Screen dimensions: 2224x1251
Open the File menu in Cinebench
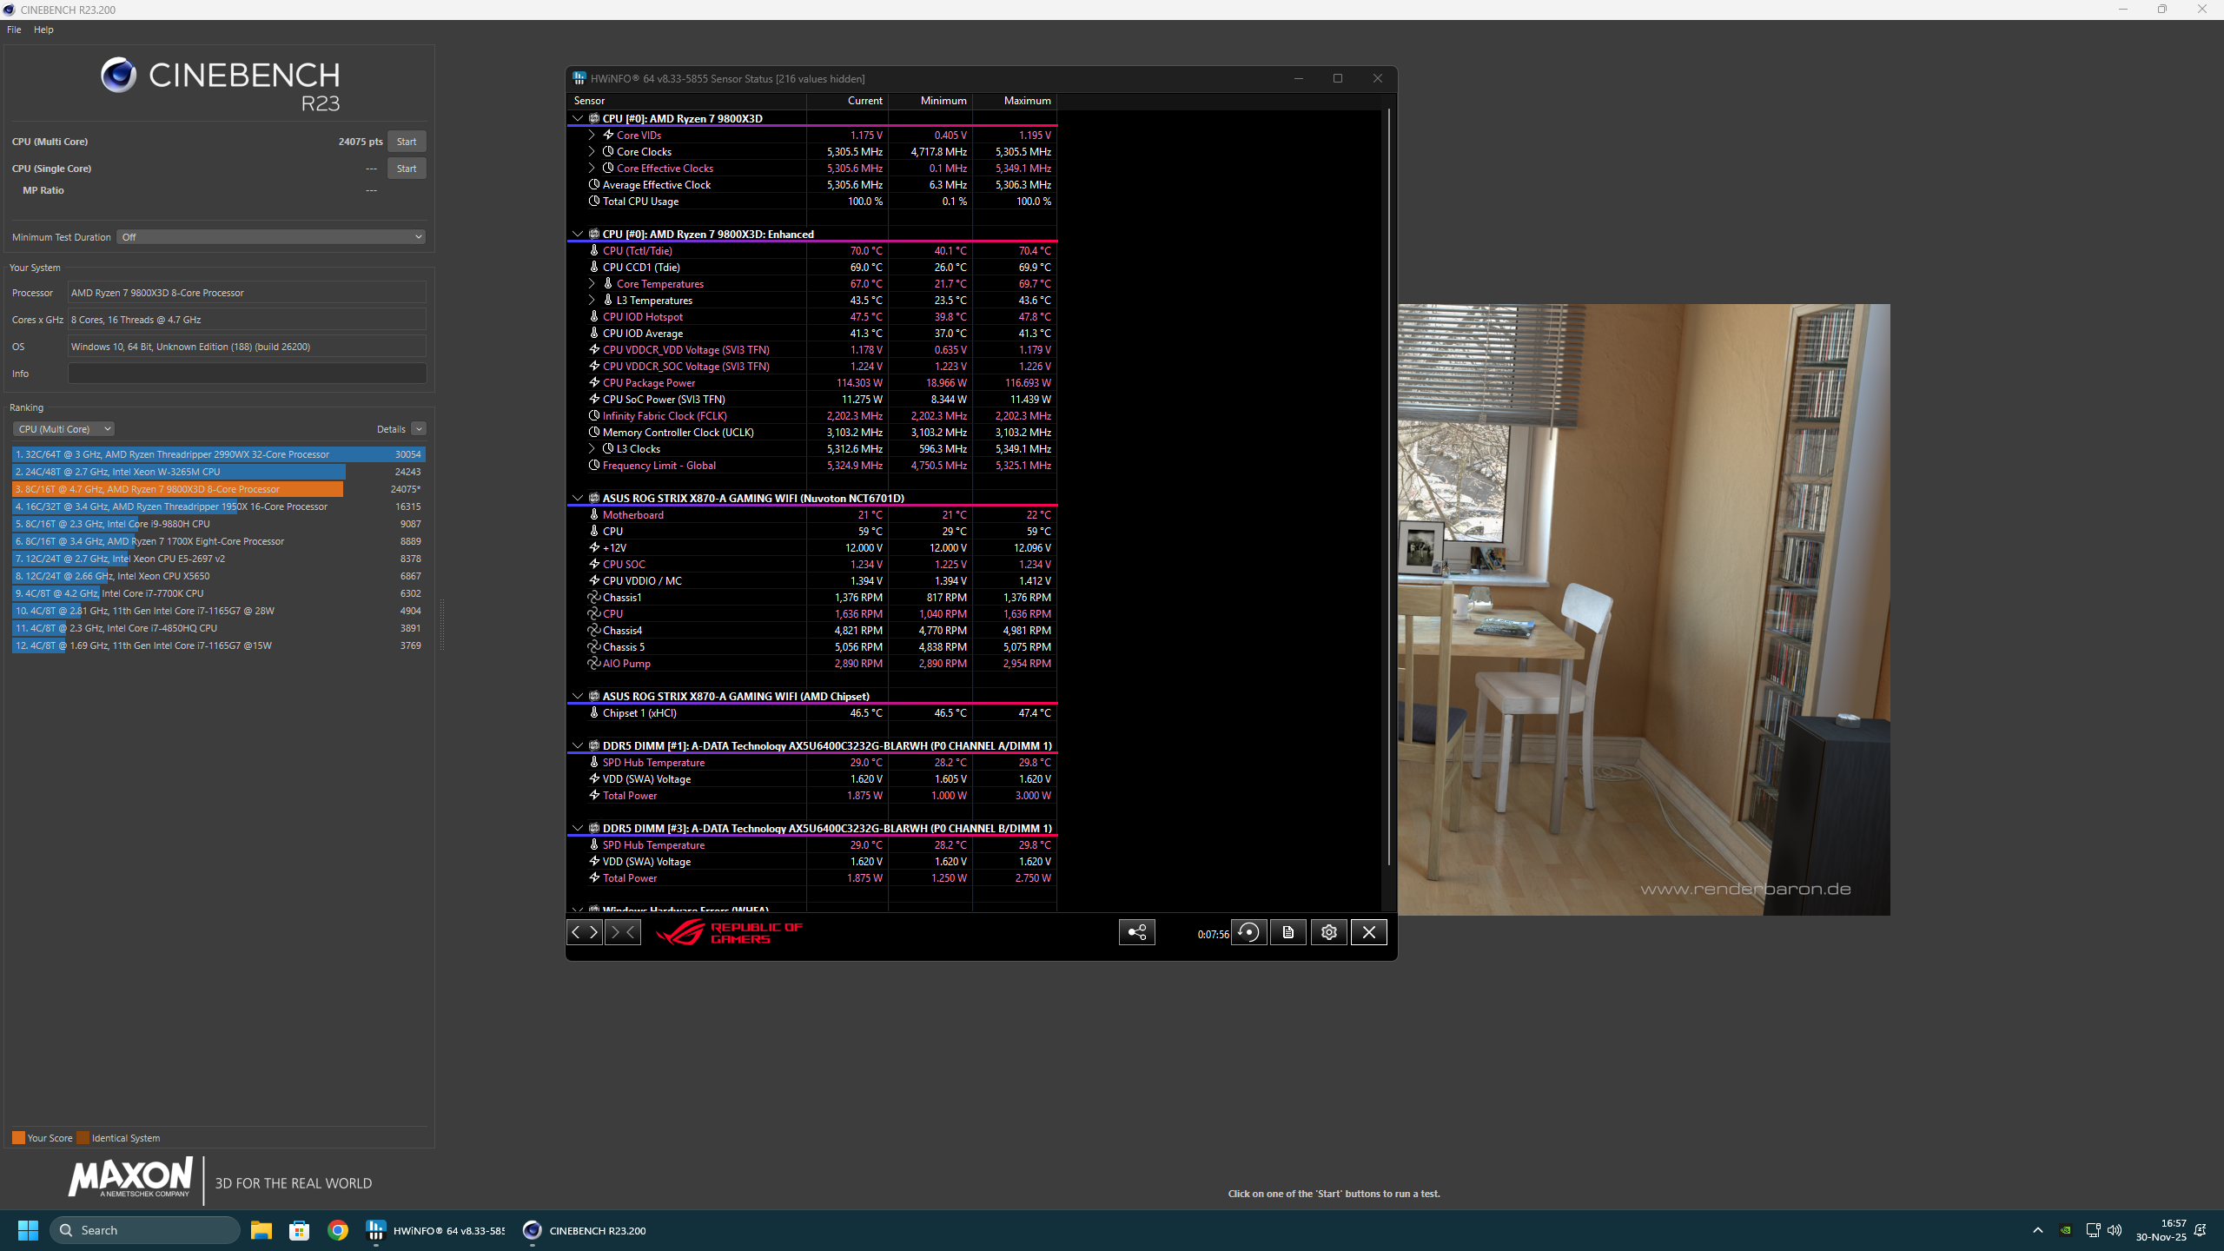pos(14,30)
